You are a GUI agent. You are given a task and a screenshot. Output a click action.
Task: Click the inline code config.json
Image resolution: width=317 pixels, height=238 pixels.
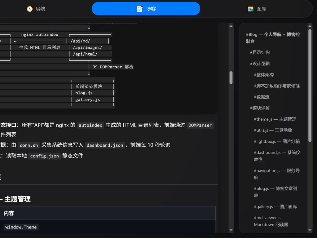44,156
